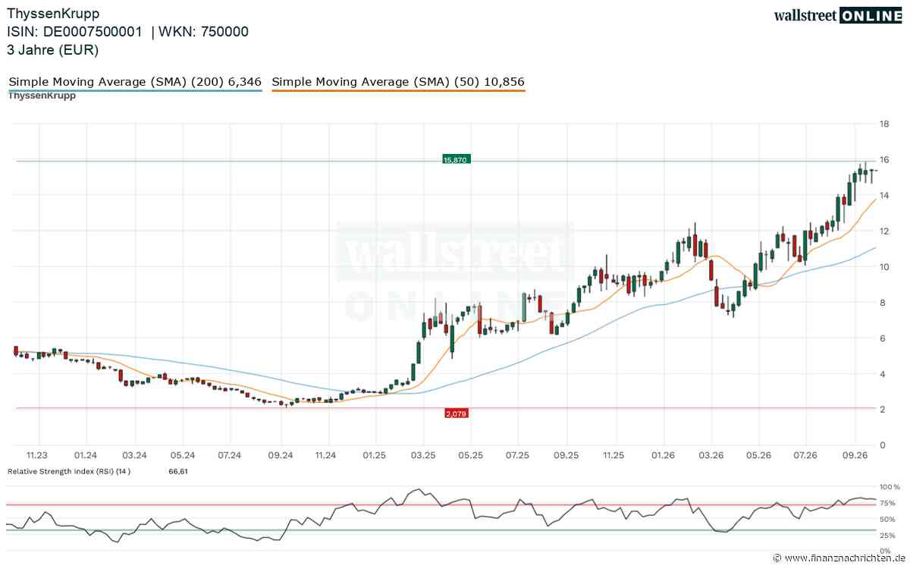Click the 09.26 date axis label
This screenshot has height=569, width=910.
[x=855, y=455]
